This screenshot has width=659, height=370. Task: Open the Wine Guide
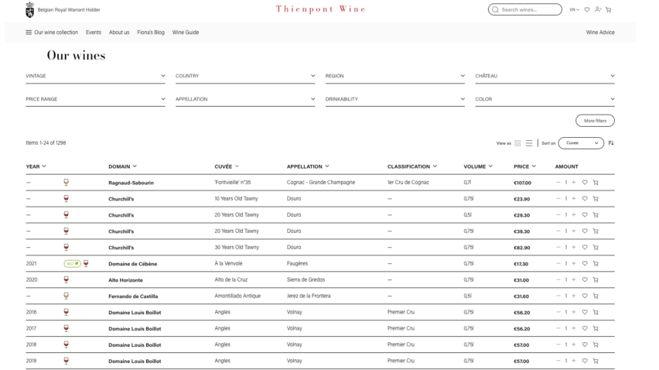click(x=186, y=33)
